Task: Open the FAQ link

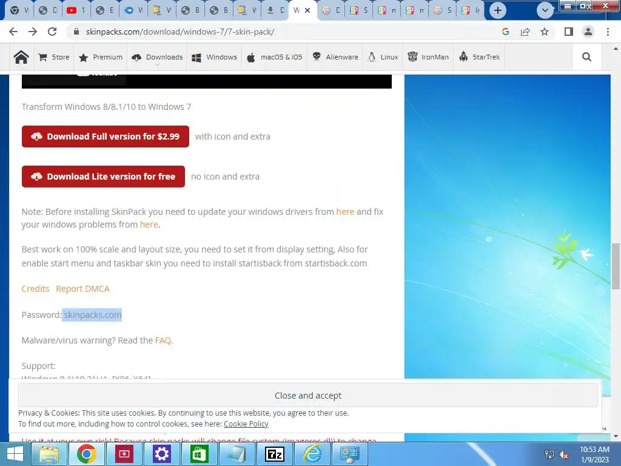Action: (163, 340)
